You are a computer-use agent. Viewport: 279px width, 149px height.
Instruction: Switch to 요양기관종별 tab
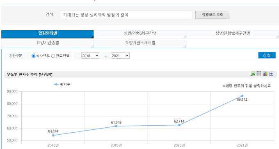tap(47, 44)
